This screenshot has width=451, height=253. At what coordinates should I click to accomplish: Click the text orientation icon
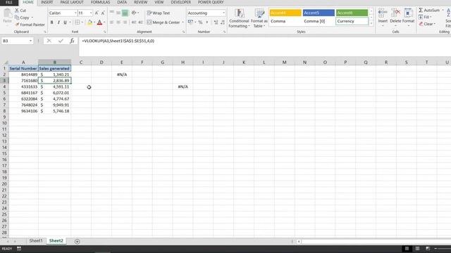[134, 13]
